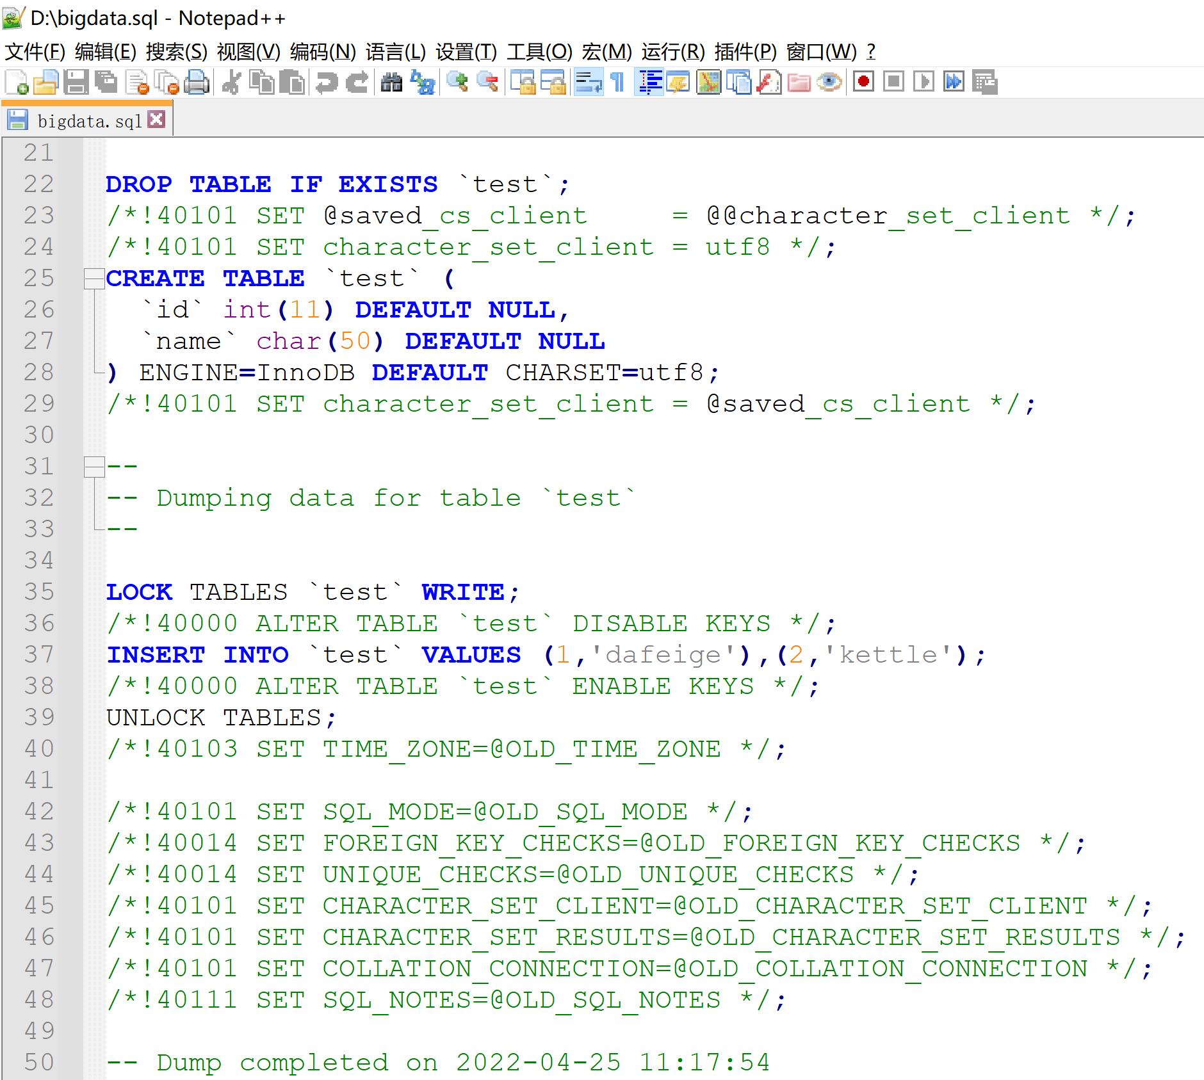Print the document with Print icon
This screenshot has height=1080, width=1204.
197,83
